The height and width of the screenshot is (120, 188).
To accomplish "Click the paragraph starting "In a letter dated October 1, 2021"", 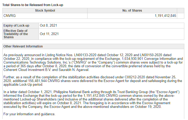I will click(x=91, y=99).
